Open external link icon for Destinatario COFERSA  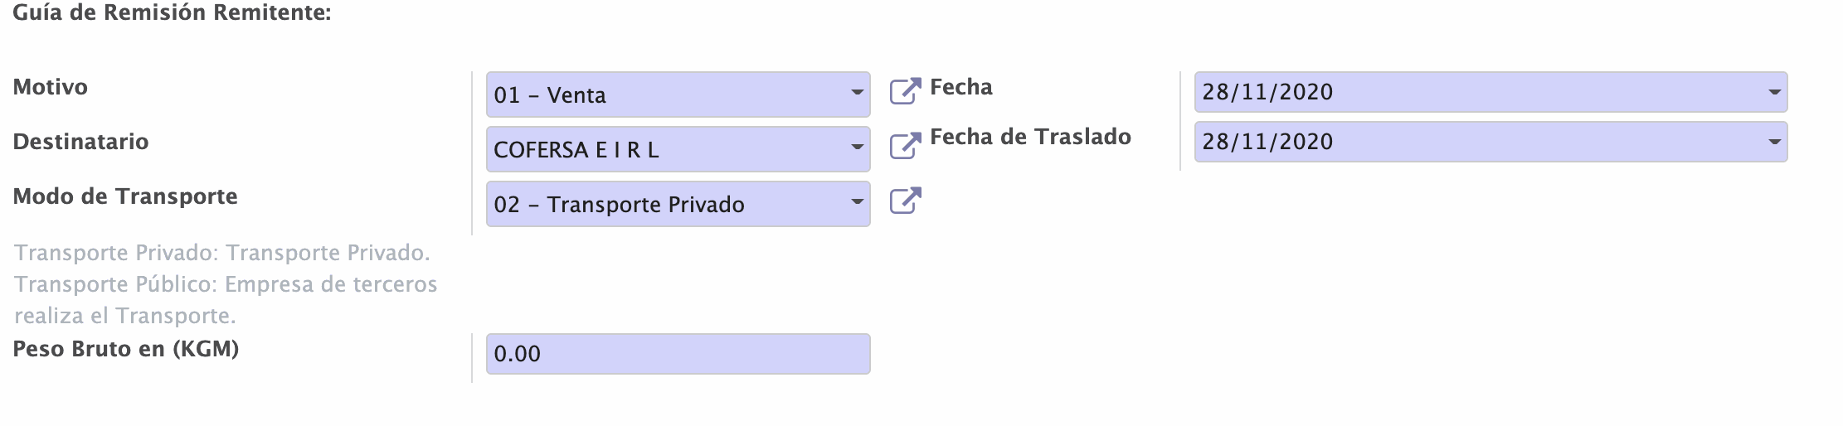905,146
